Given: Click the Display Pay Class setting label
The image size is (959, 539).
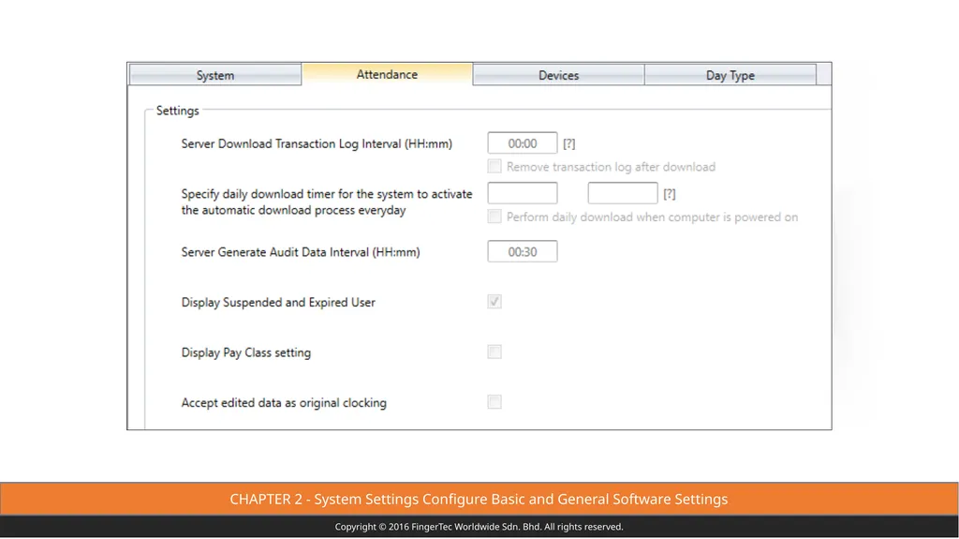Looking at the screenshot, I should click(246, 352).
